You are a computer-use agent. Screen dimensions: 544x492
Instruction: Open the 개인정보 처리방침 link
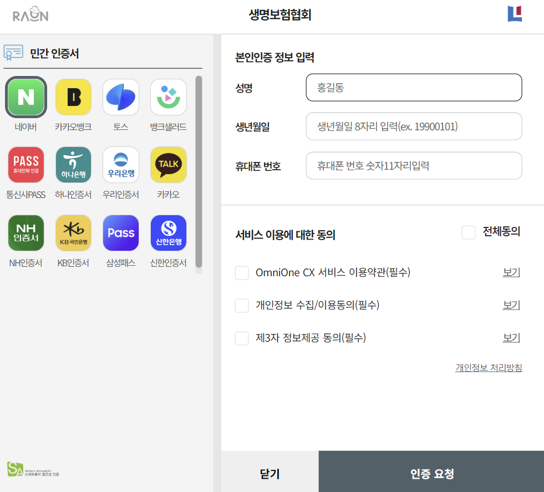click(489, 367)
